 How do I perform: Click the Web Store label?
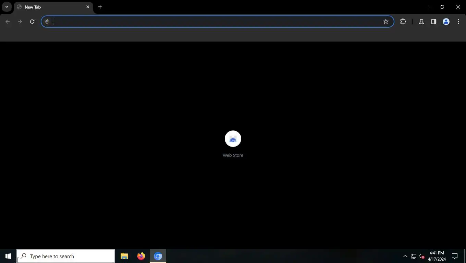pos(233,155)
